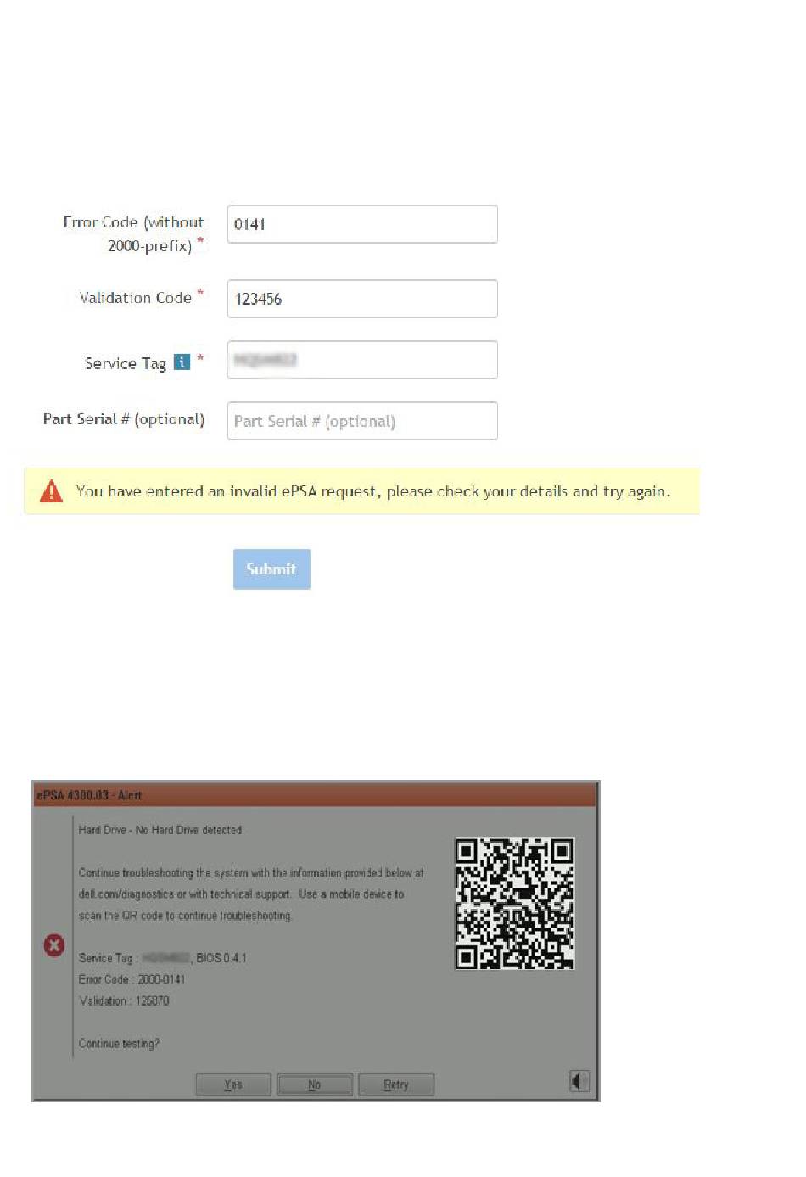Image resolution: width=806 pixels, height=1177 pixels.
Task: Toggle the speaker sound icon in ePSA dialog
Action: coord(579,1081)
